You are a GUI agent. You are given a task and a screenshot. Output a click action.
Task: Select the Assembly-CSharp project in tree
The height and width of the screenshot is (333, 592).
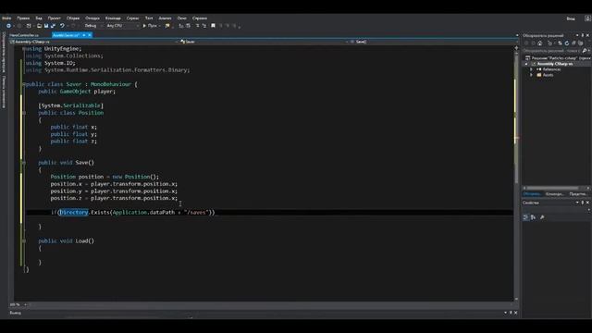[x=555, y=64]
